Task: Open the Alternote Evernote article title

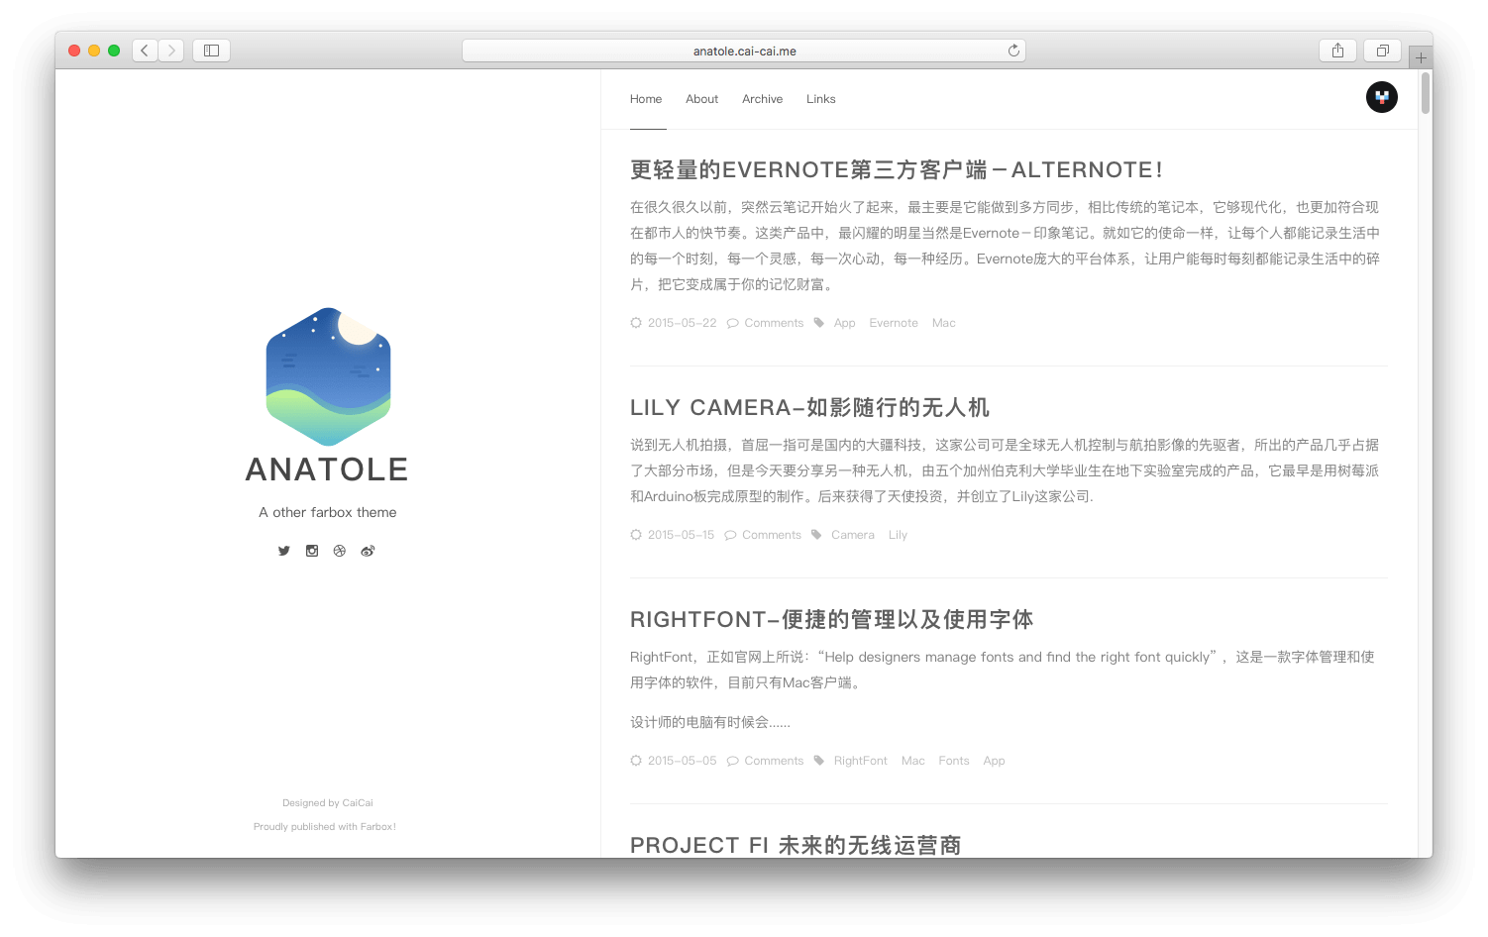Action: [896, 170]
